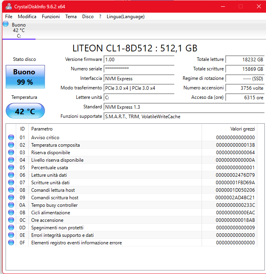Image resolution: width=266 pixels, height=274 pixels.
Task: Click status icon beside Ore accensione
Action: click(11, 220)
